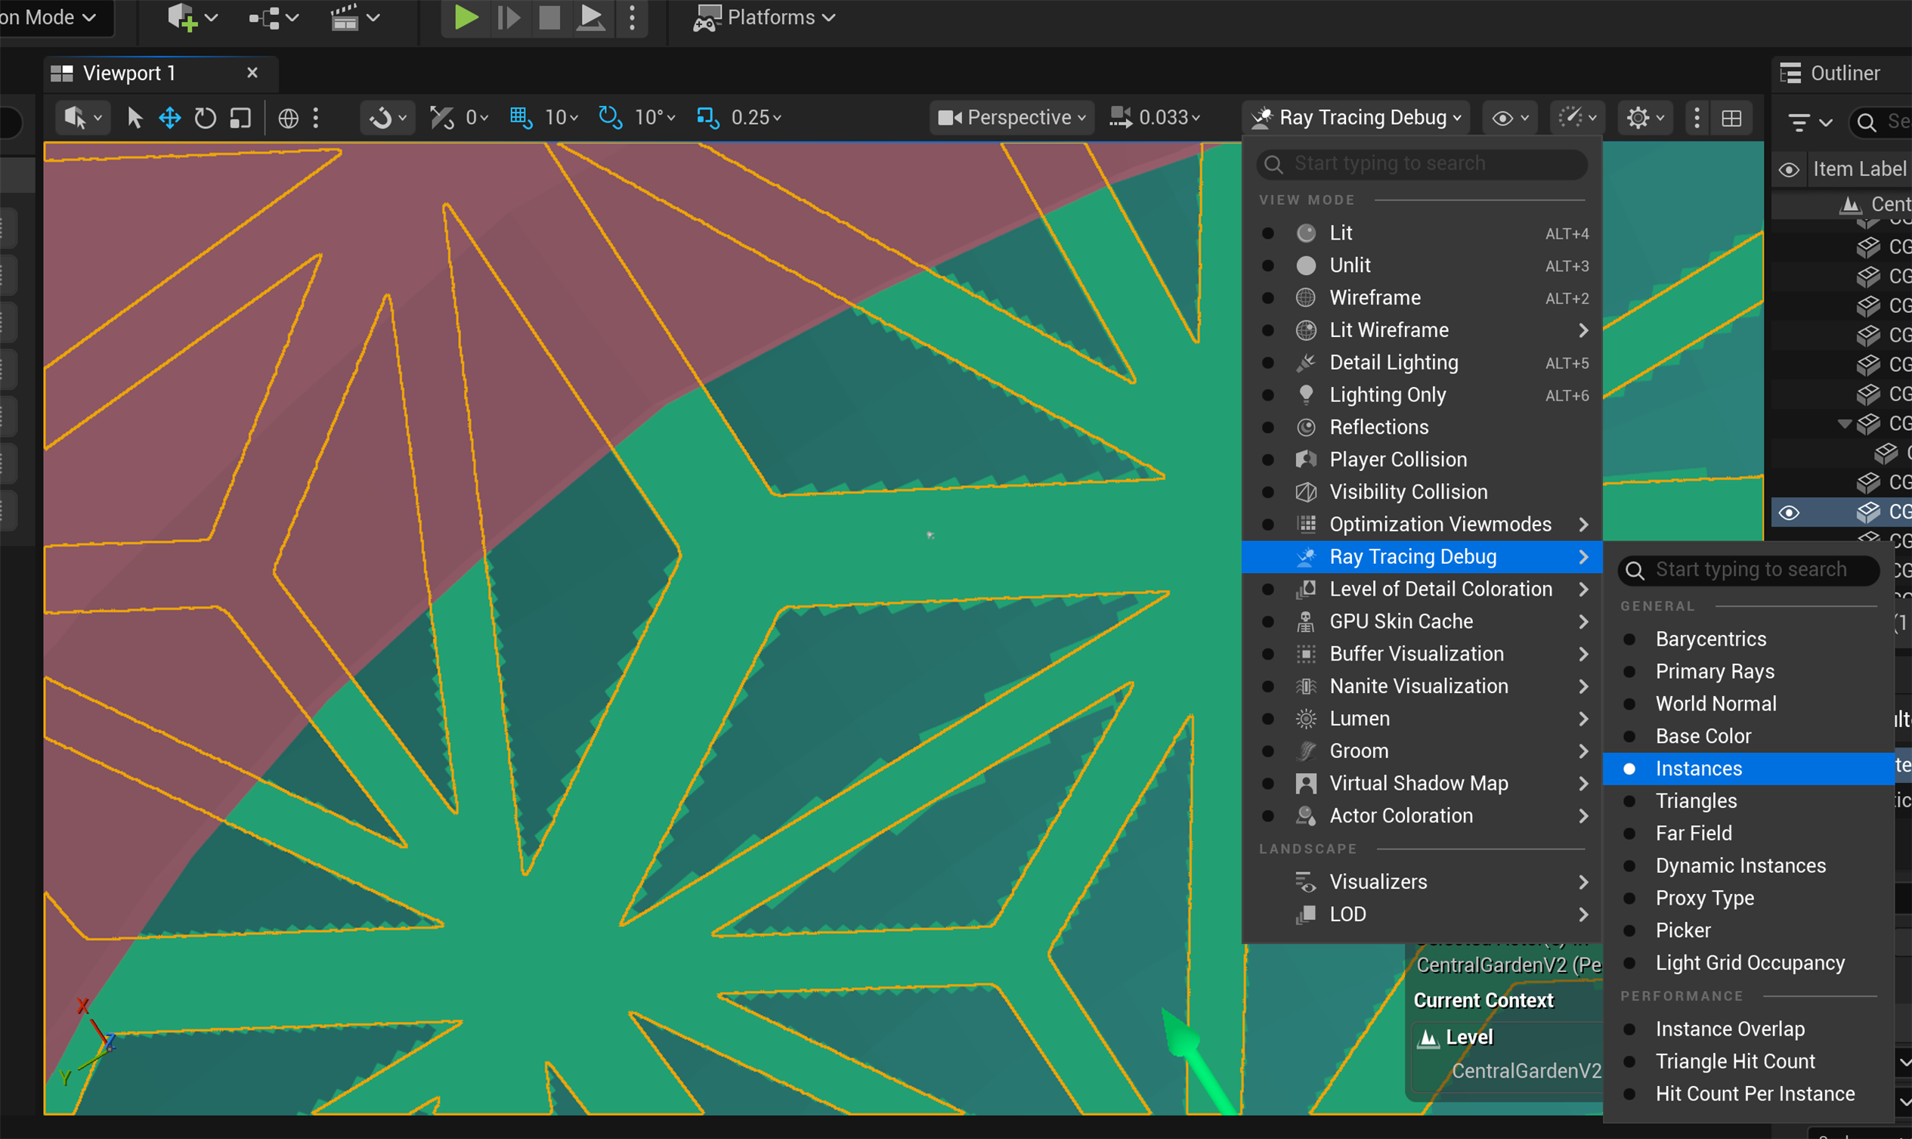Click the viewport layout grid icon

click(x=1731, y=117)
